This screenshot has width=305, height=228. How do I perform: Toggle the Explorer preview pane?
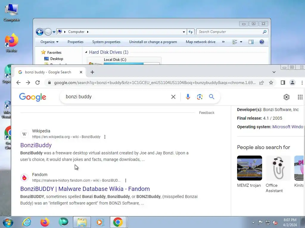[251, 42]
